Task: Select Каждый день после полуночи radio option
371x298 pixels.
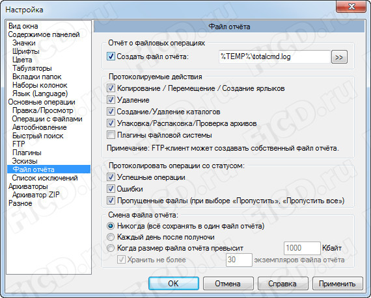Action: click(x=111, y=237)
